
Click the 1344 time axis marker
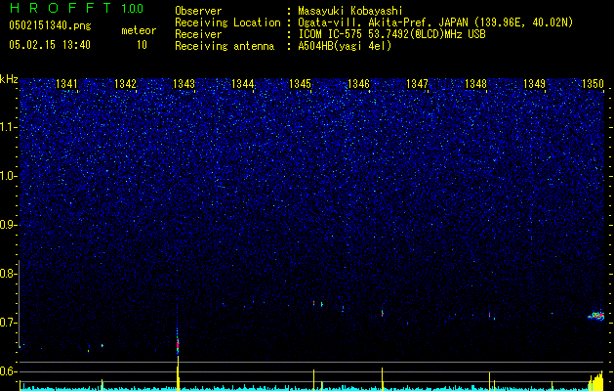242,84
